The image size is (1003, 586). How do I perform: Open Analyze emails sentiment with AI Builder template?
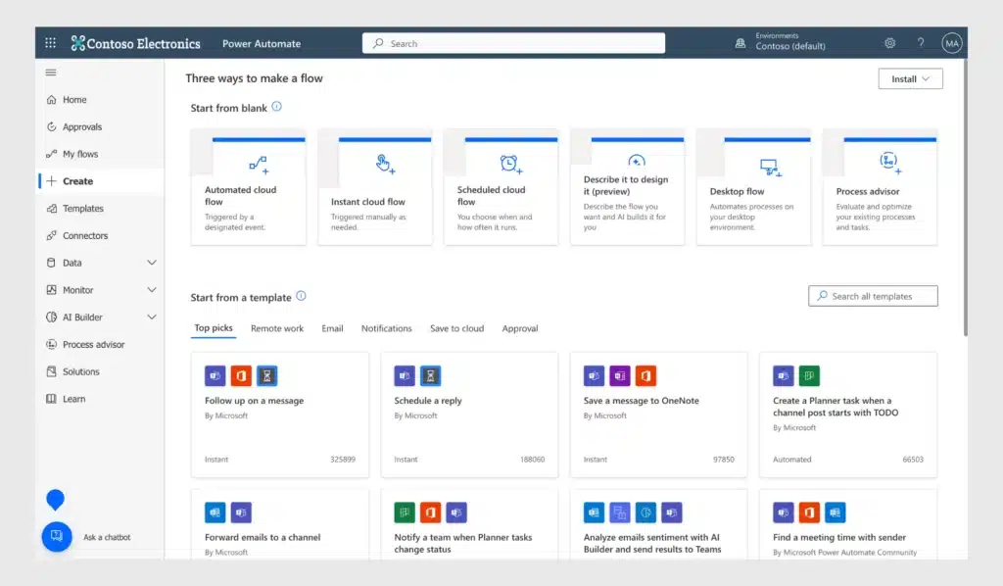click(658, 524)
